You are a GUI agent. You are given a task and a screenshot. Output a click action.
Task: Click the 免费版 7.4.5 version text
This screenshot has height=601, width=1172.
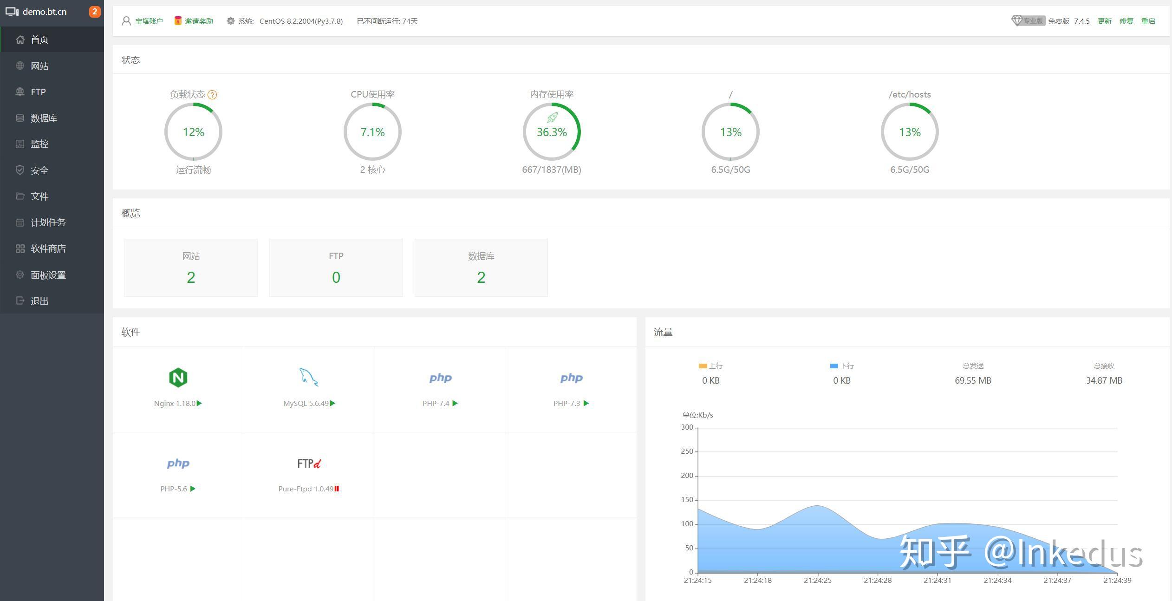click(x=1069, y=21)
